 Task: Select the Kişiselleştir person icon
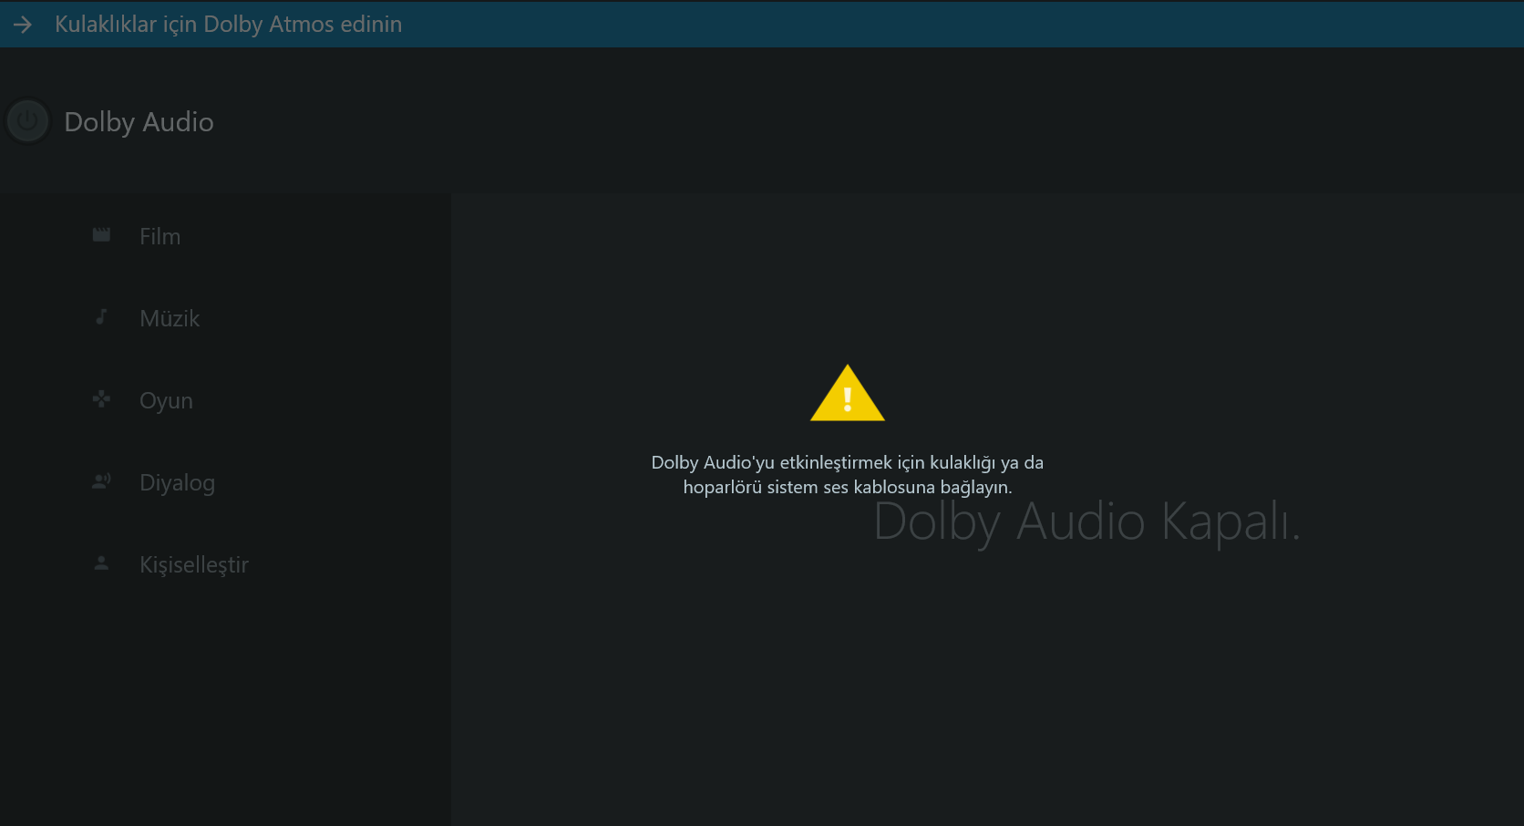tap(101, 563)
